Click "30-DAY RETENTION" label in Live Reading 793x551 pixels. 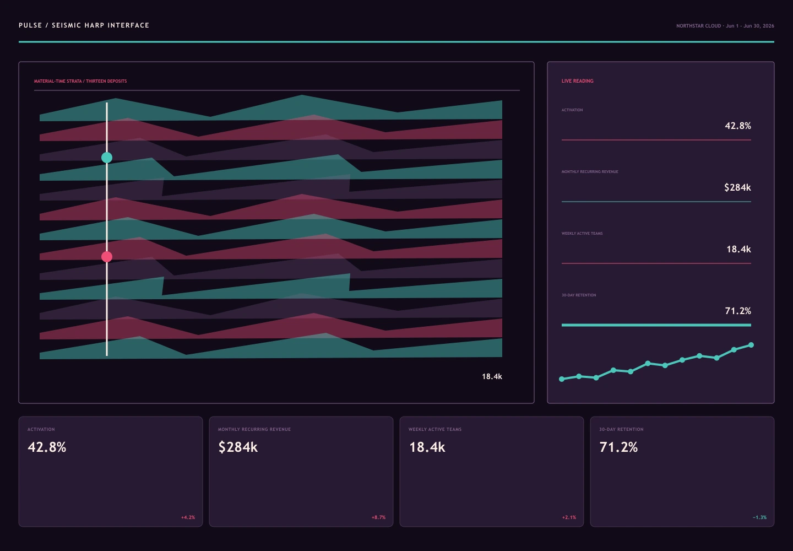tap(579, 295)
